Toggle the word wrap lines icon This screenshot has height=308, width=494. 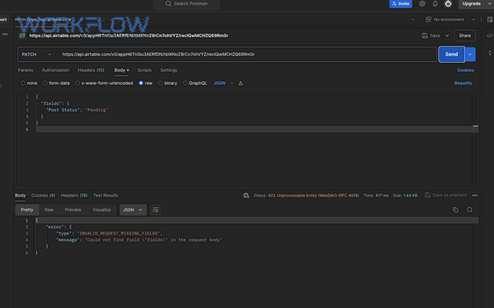[155, 210]
